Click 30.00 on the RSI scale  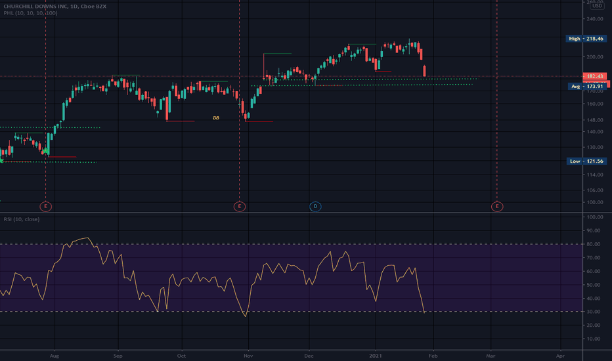tap(593, 312)
